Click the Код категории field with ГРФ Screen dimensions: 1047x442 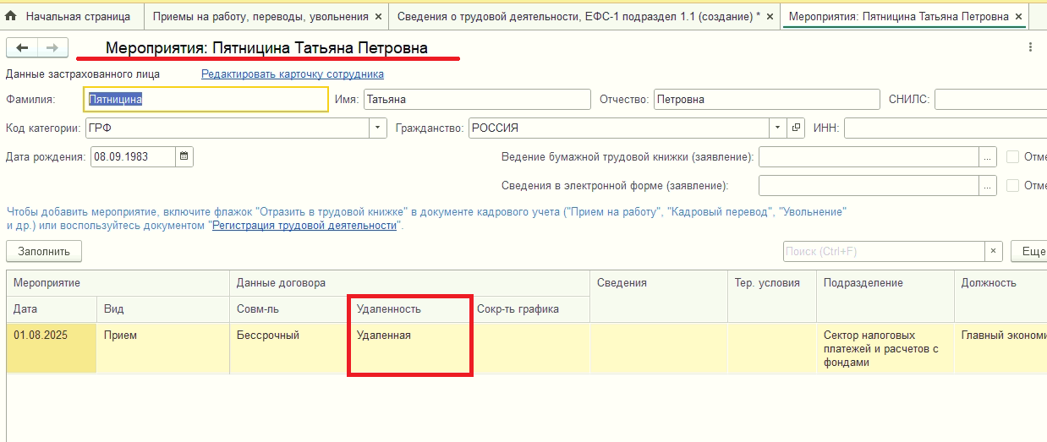click(x=227, y=128)
